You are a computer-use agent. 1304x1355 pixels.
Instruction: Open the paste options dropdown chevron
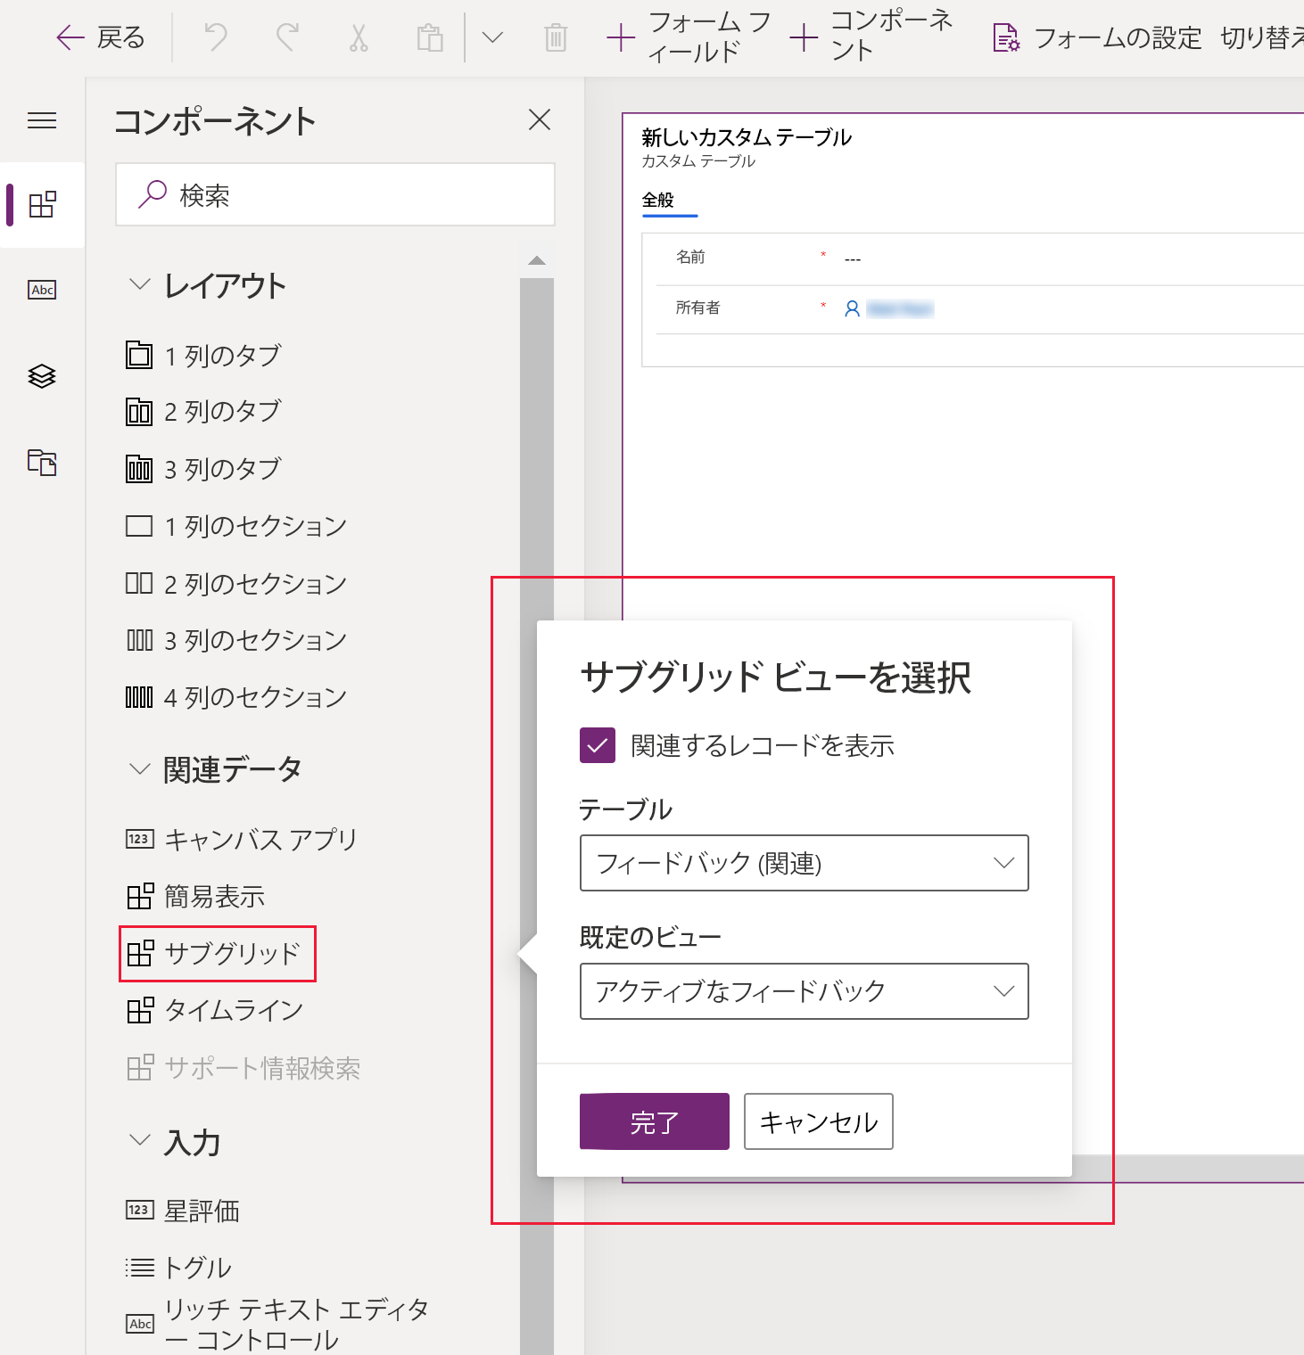coord(492,37)
